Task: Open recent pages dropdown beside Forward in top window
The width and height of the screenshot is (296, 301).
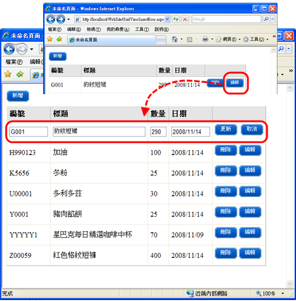Action: click(x=68, y=20)
